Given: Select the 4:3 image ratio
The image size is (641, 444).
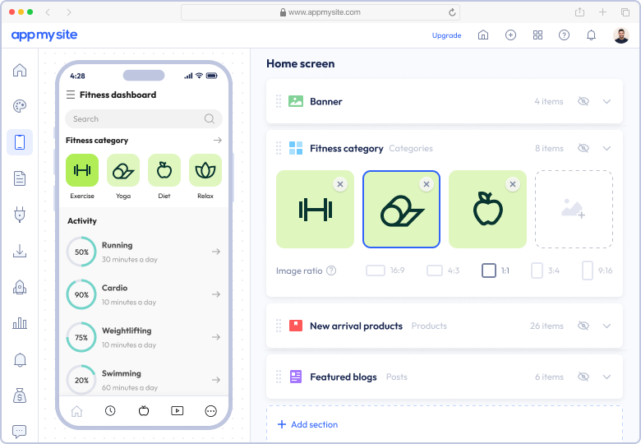Looking at the screenshot, I should tap(443, 271).
